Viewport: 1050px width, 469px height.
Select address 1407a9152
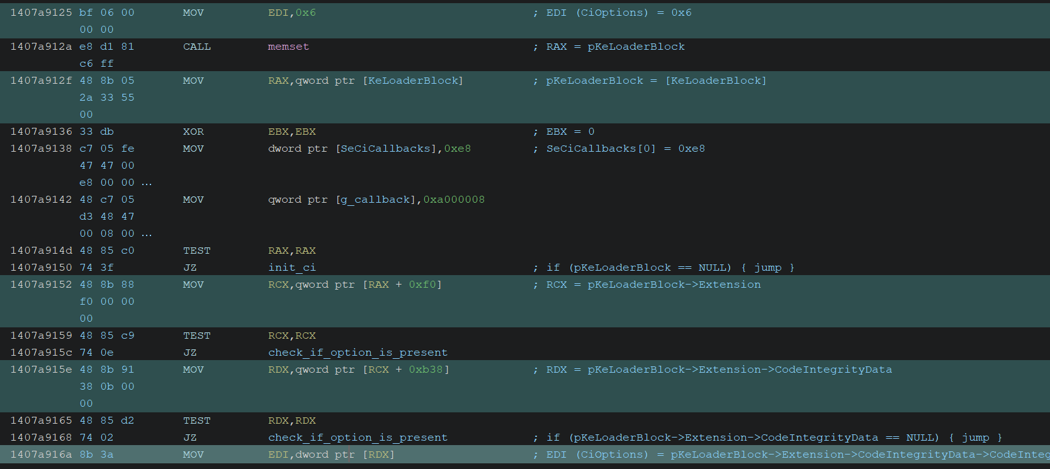point(41,285)
